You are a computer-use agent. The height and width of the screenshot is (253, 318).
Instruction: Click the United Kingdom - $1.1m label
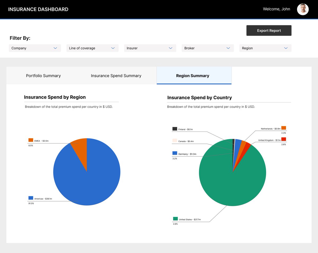(x=270, y=140)
